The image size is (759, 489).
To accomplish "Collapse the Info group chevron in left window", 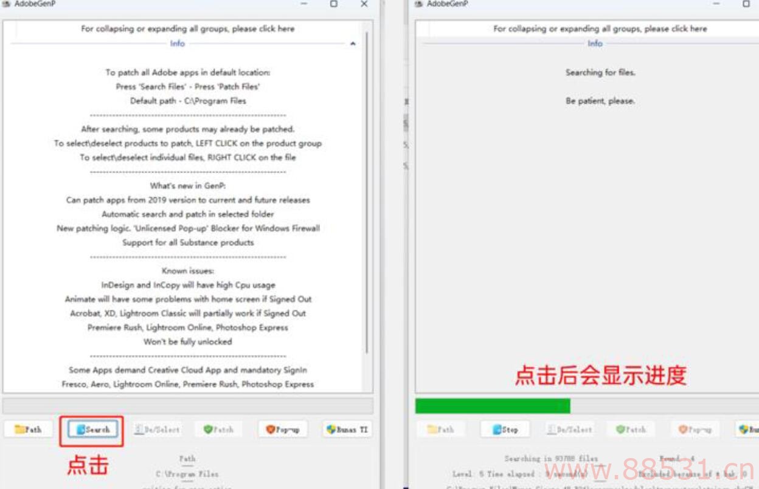I will [x=353, y=44].
